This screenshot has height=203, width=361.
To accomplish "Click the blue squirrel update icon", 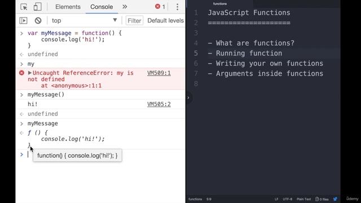I will point(335,199).
